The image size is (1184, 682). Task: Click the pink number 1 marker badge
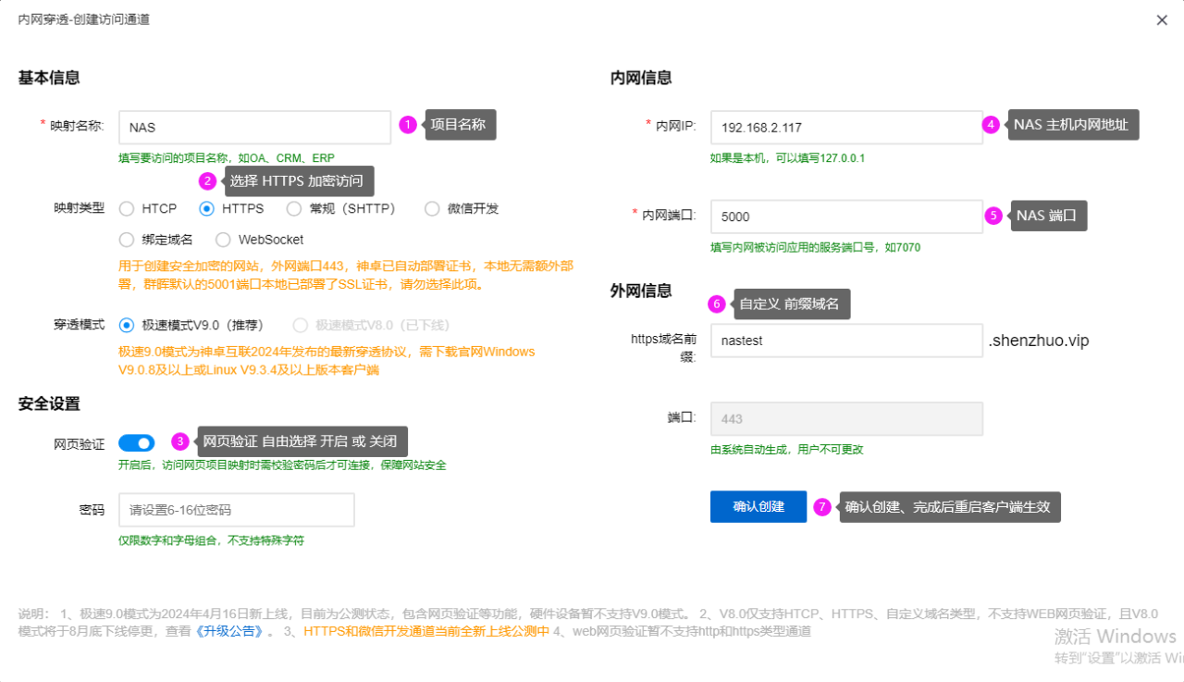pyautogui.click(x=407, y=124)
